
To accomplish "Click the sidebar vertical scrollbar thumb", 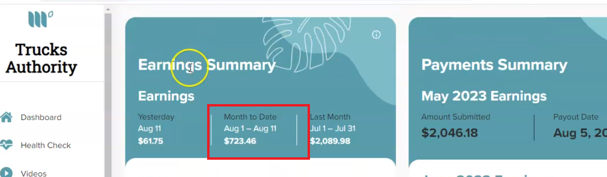I will click(108, 96).
